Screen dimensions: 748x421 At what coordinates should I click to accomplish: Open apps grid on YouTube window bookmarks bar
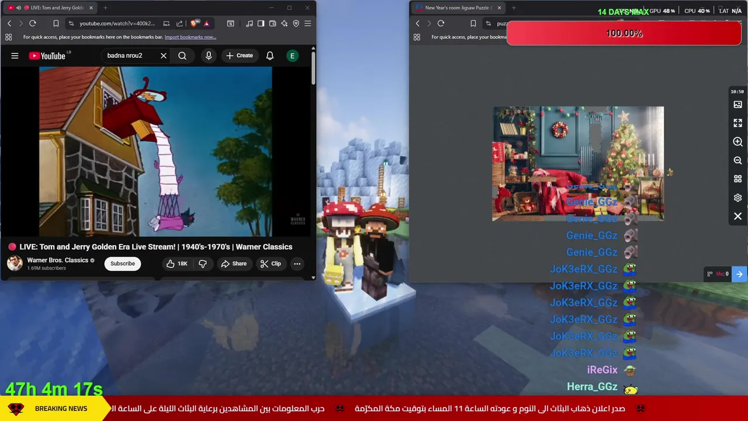8,37
